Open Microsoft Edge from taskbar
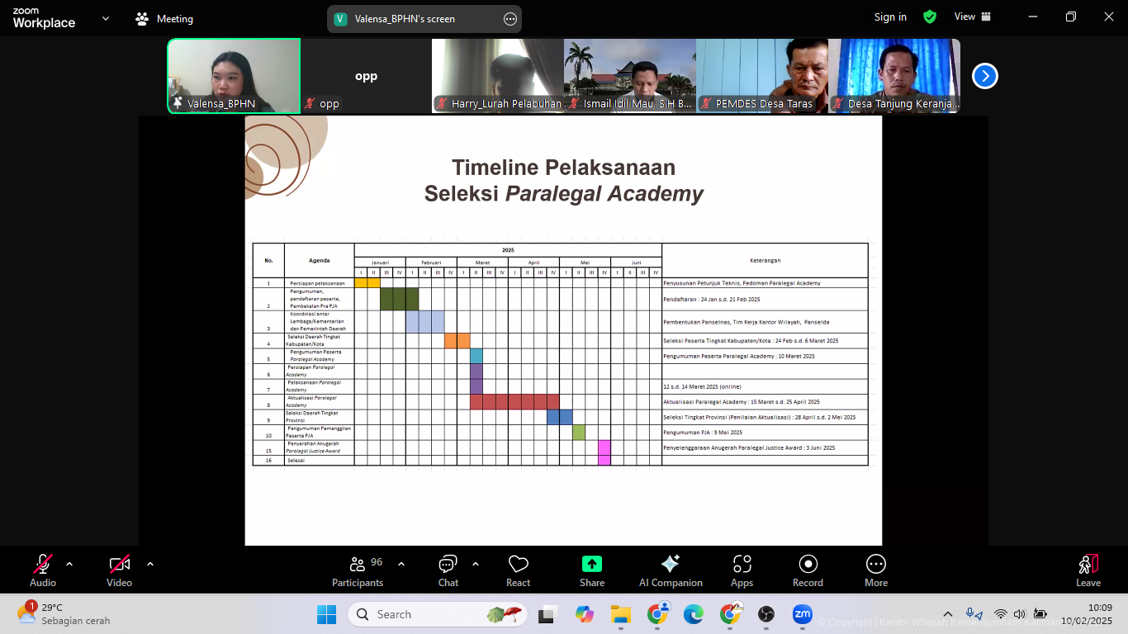 tap(694, 614)
